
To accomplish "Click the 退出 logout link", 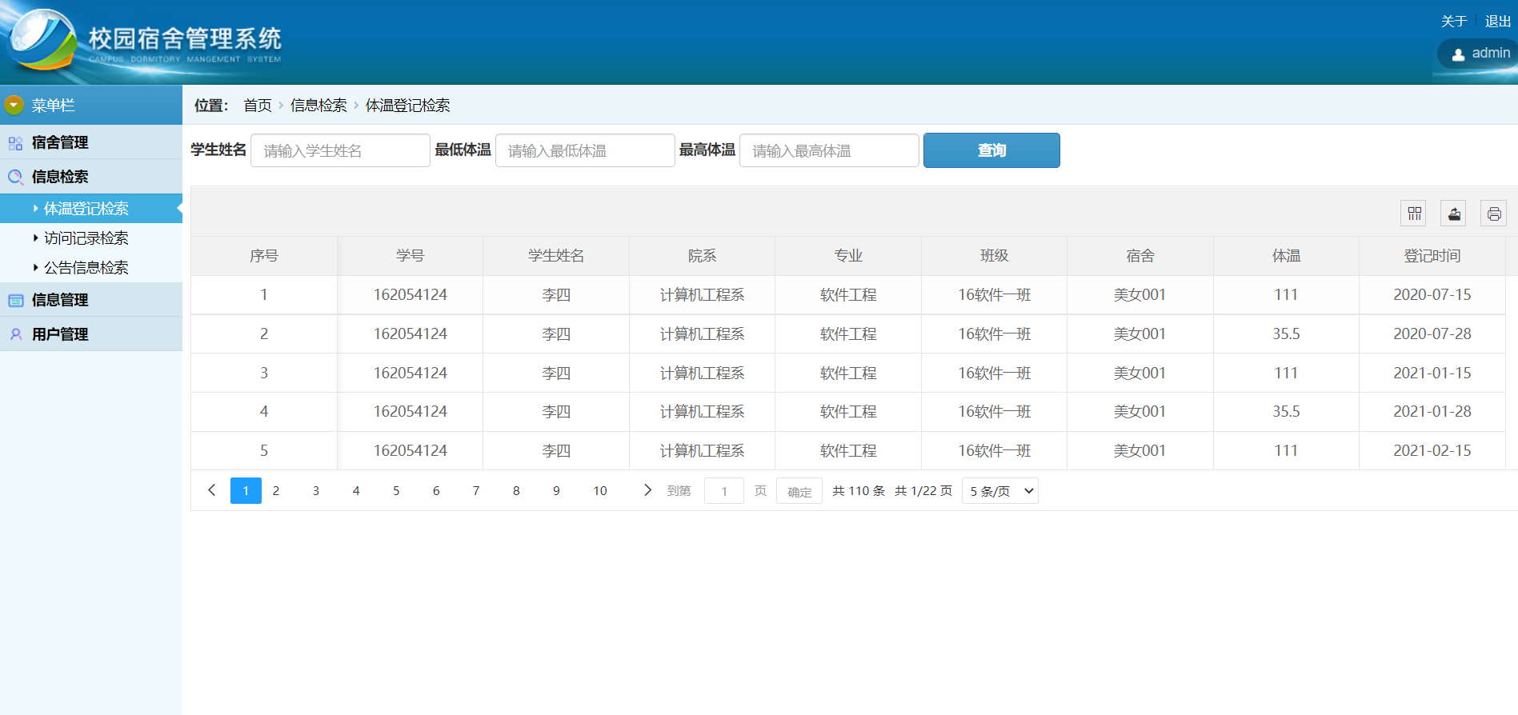I will coord(1497,22).
